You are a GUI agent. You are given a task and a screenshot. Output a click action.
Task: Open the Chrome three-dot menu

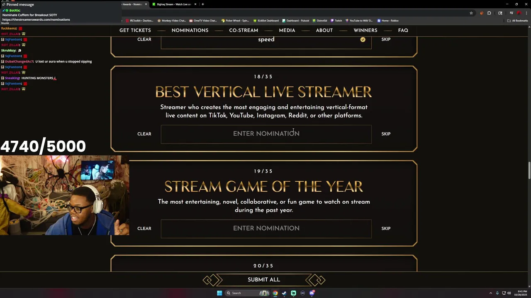526,13
